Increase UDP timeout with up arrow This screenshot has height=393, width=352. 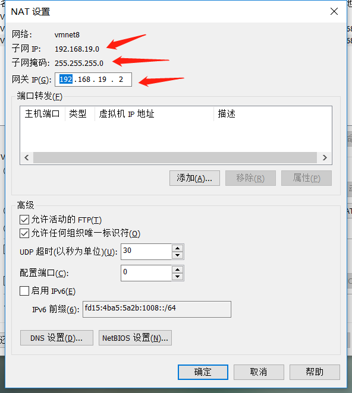click(x=178, y=248)
